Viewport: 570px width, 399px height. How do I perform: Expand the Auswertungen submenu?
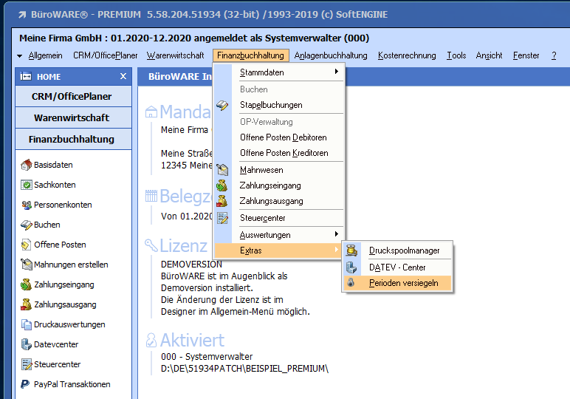click(286, 235)
